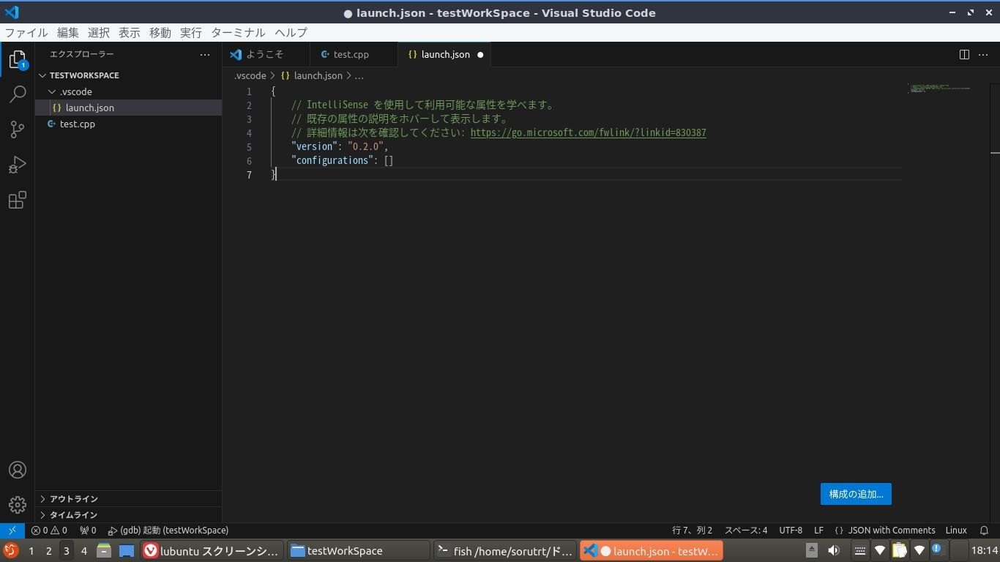Image resolution: width=1000 pixels, height=562 pixels.
Task: Open the go.microsoft.com fwlink URL
Action: click(588, 132)
